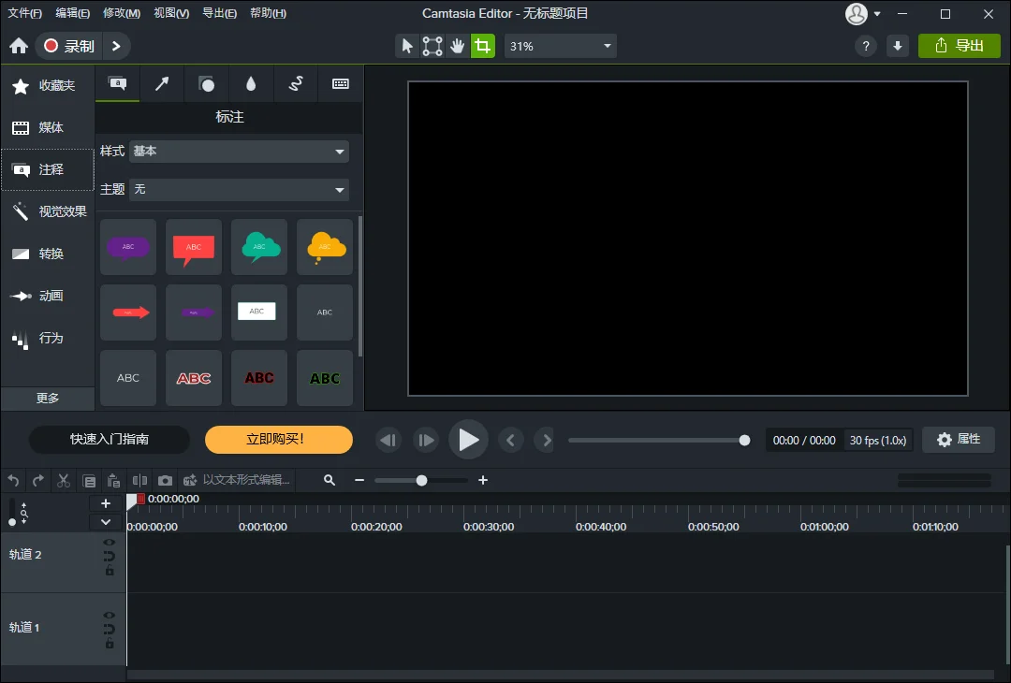
Task: Select the red rectangular speech callout
Action: 194,247
